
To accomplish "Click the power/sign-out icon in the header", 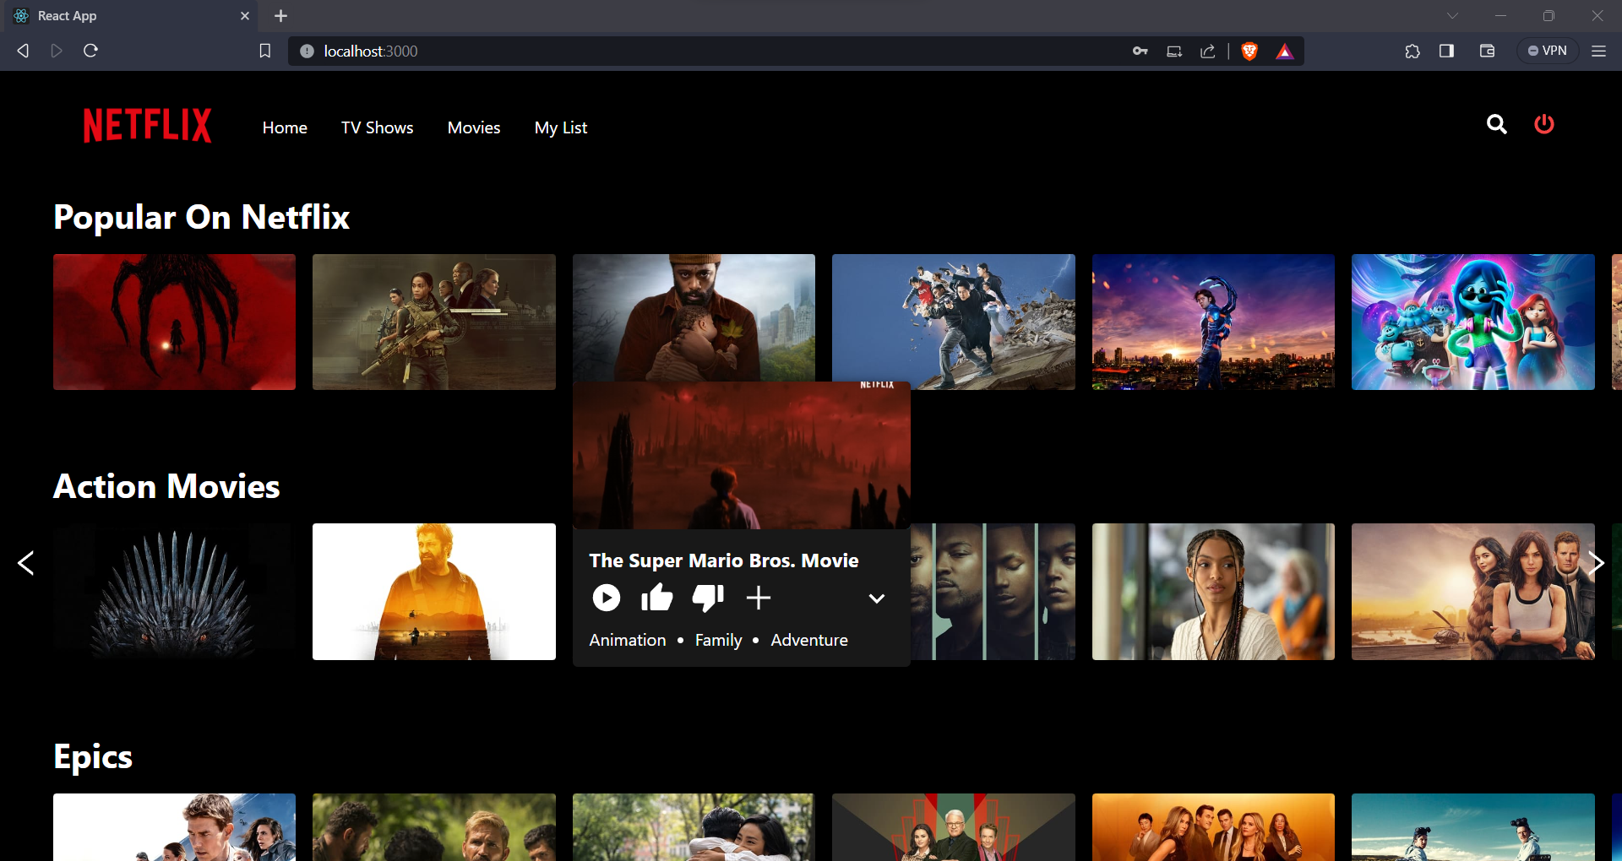I will 1543,124.
